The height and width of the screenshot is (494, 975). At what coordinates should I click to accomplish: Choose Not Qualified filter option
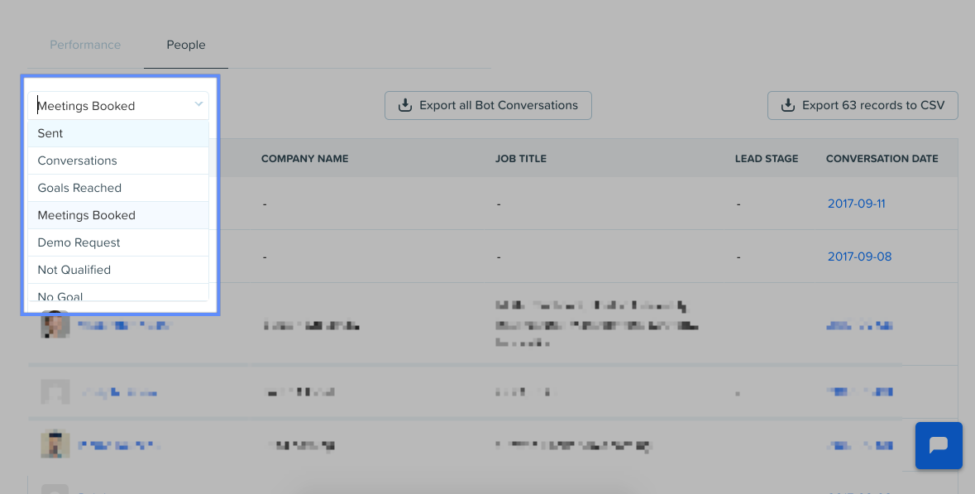(x=118, y=270)
